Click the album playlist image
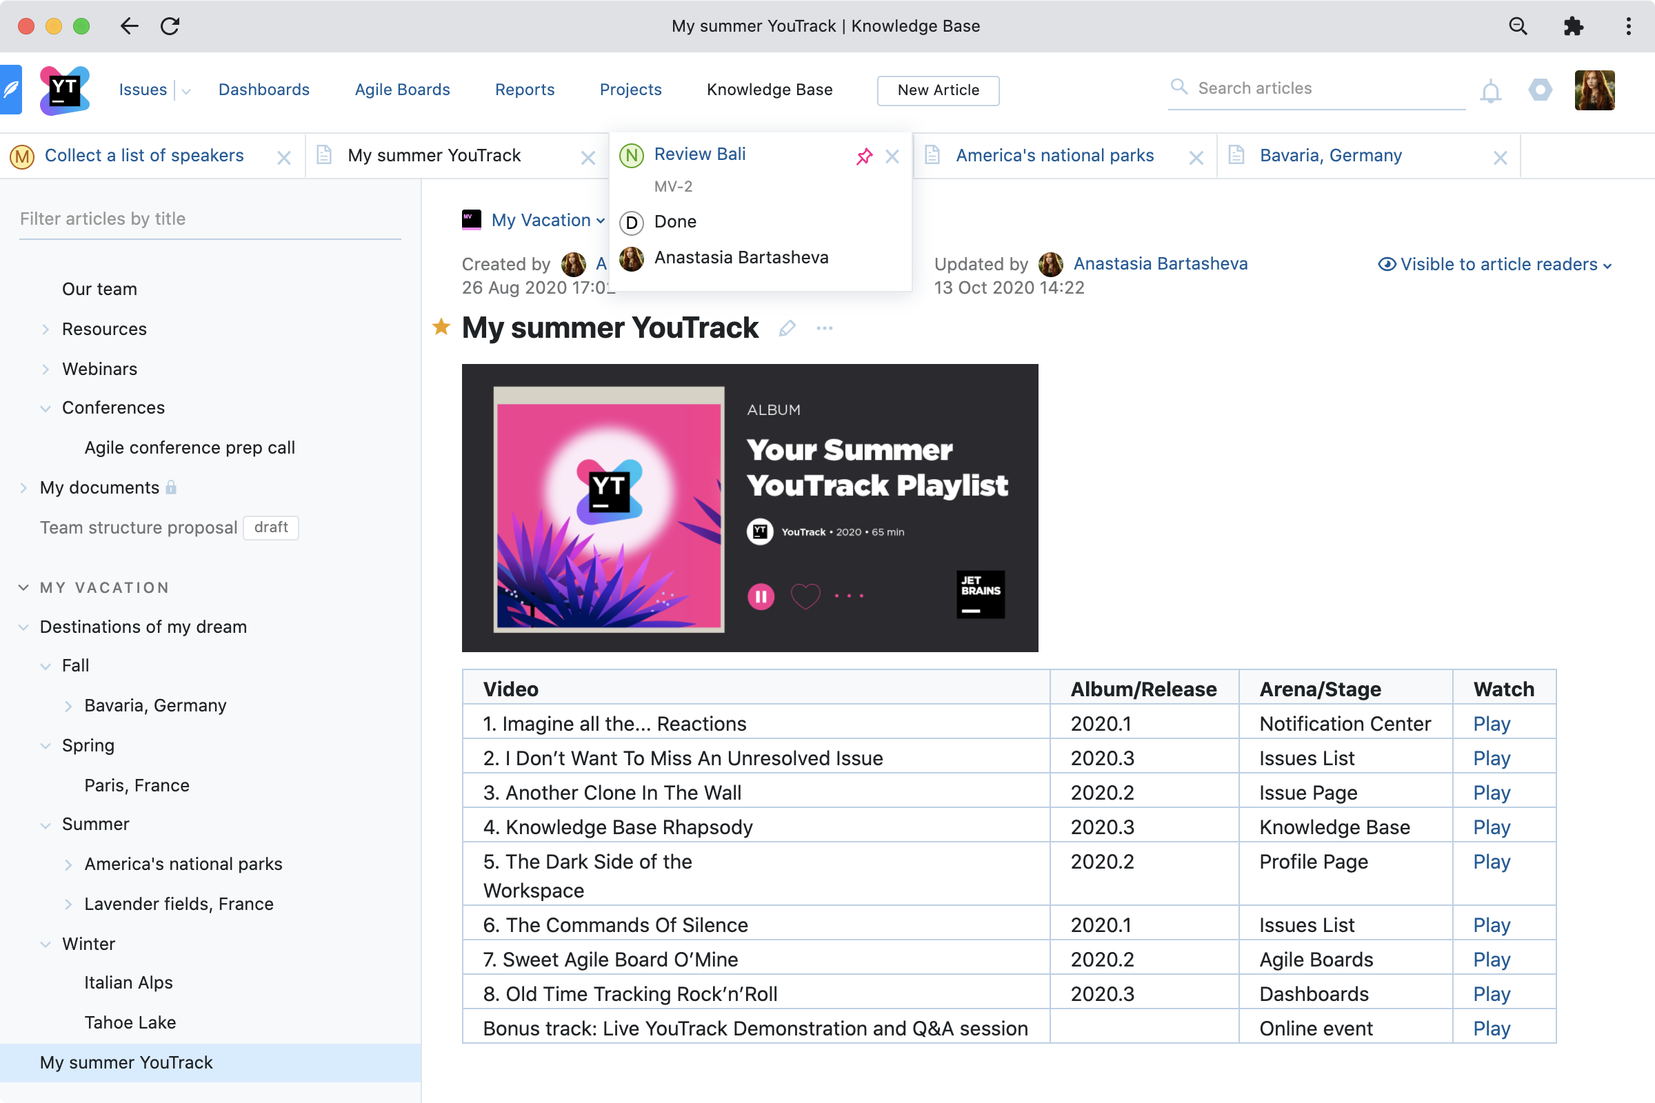This screenshot has width=1655, height=1103. 750,508
